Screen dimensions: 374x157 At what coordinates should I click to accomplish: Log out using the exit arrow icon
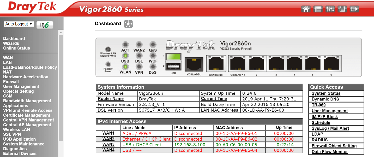pyautogui.click(x=354, y=9)
